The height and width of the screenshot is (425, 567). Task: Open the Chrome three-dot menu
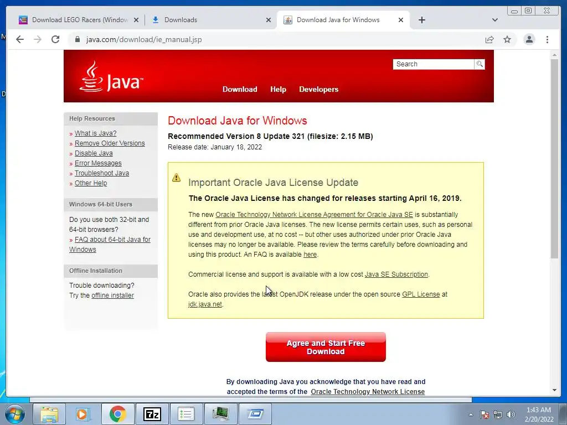pos(547,39)
